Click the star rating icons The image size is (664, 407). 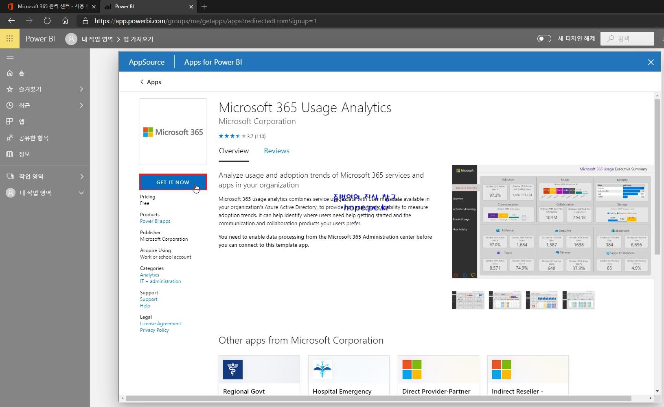[232, 136]
